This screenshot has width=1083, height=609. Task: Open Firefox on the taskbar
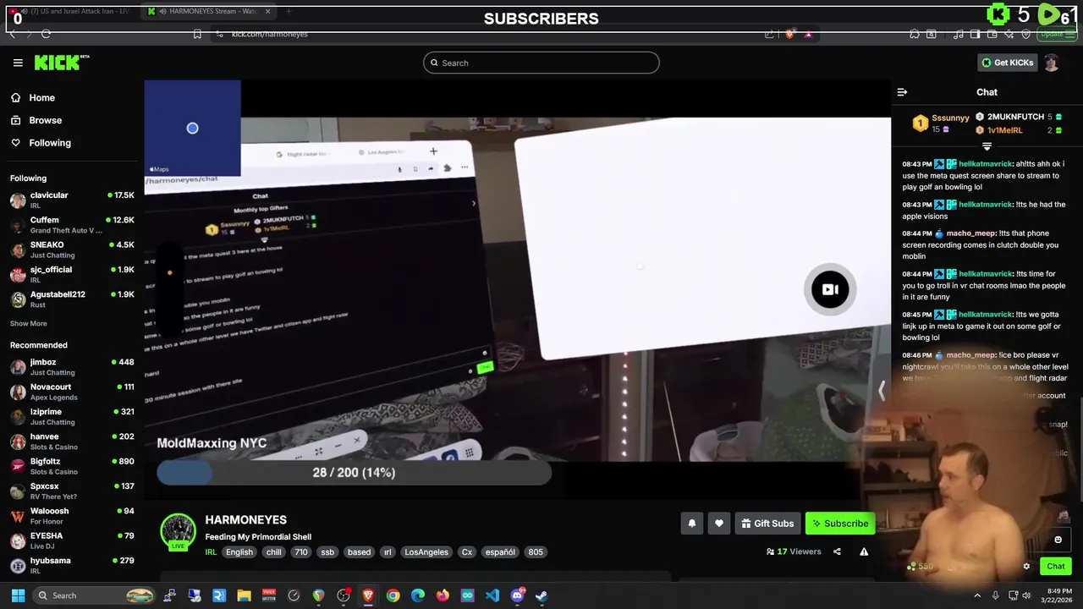click(x=443, y=595)
